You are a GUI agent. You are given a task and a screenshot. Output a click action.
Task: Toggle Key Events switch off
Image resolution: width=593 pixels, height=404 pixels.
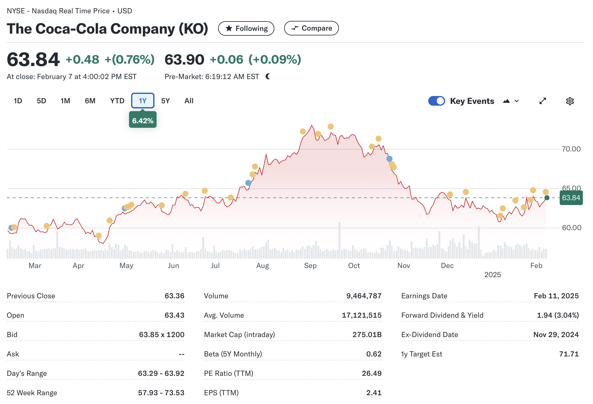[x=436, y=101]
